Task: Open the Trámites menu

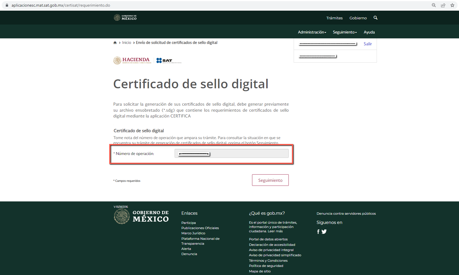Action: click(x=334, y=18)
